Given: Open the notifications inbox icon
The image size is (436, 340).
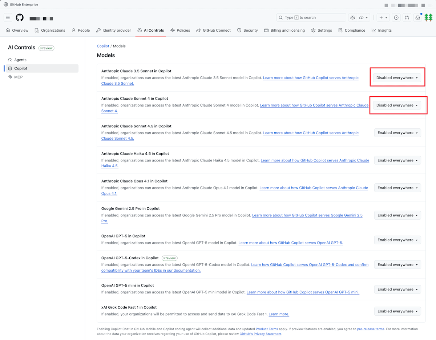Looking at the screenshot, I should tap(418, 17).
